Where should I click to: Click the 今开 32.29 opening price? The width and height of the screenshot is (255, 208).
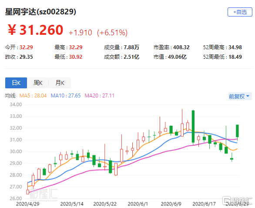[19, 47]
